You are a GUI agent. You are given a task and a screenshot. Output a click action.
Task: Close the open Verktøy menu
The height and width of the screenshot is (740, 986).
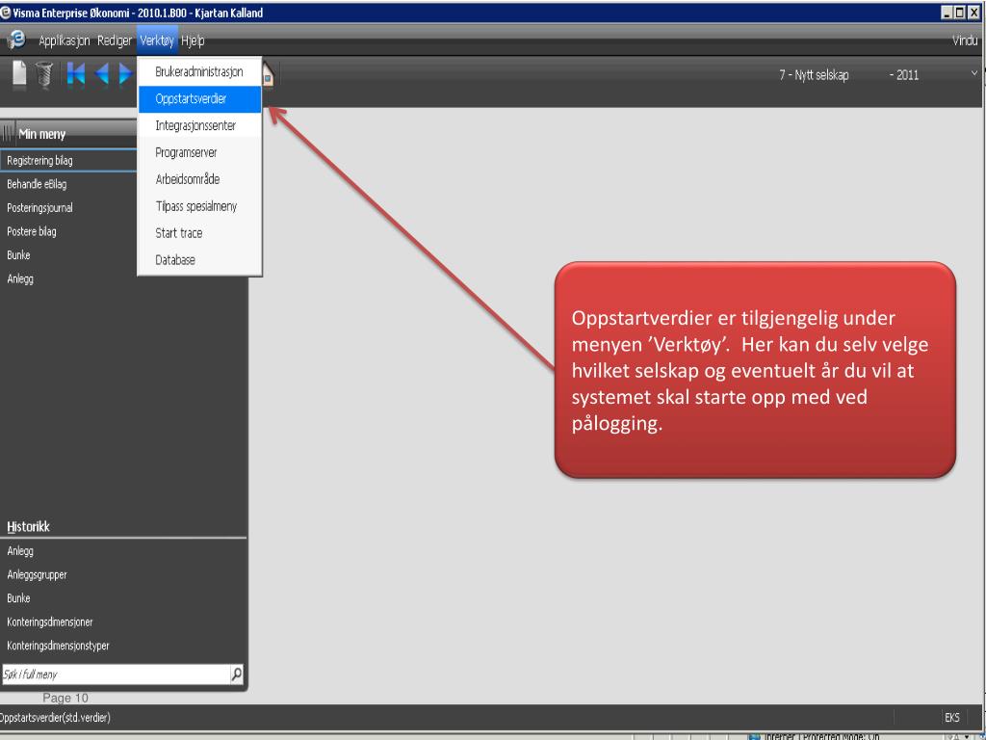point(157,40)
